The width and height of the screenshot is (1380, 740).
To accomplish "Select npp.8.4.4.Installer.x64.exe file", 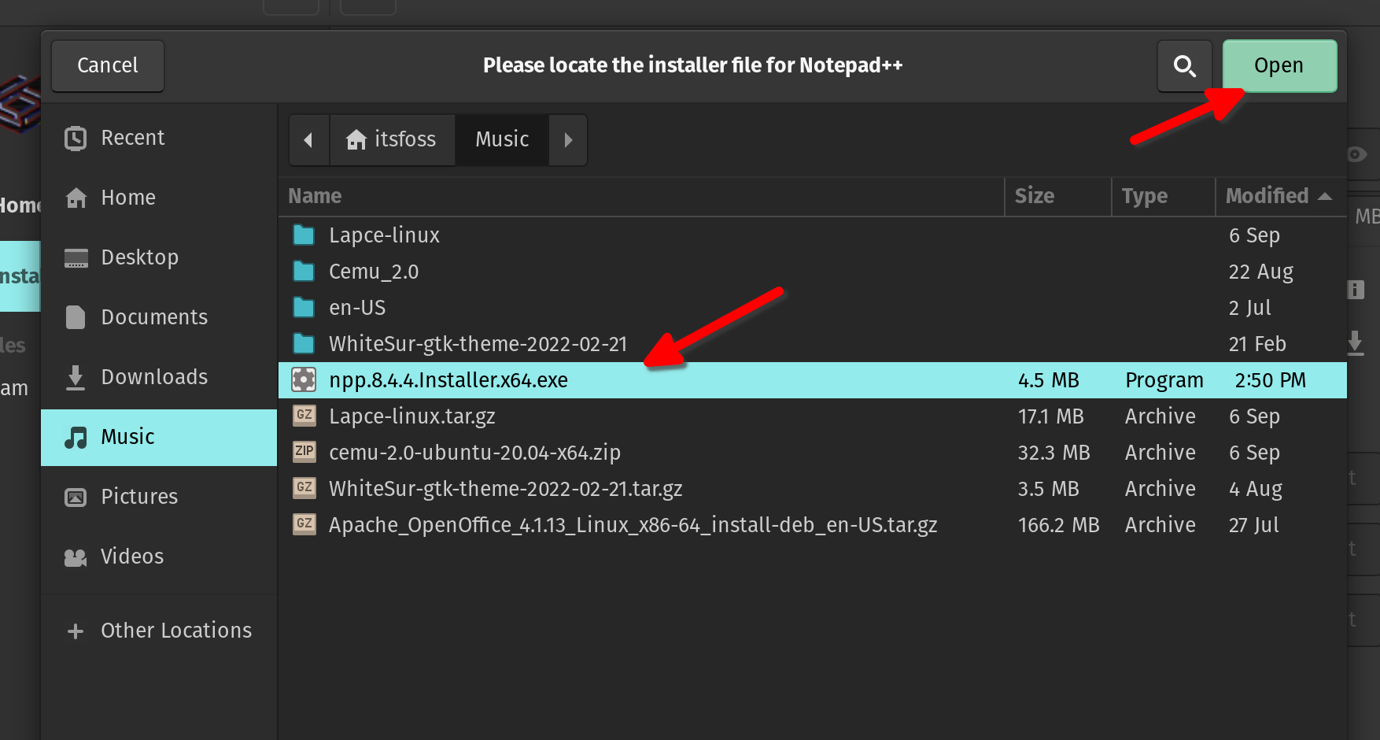I will (813, 380).
